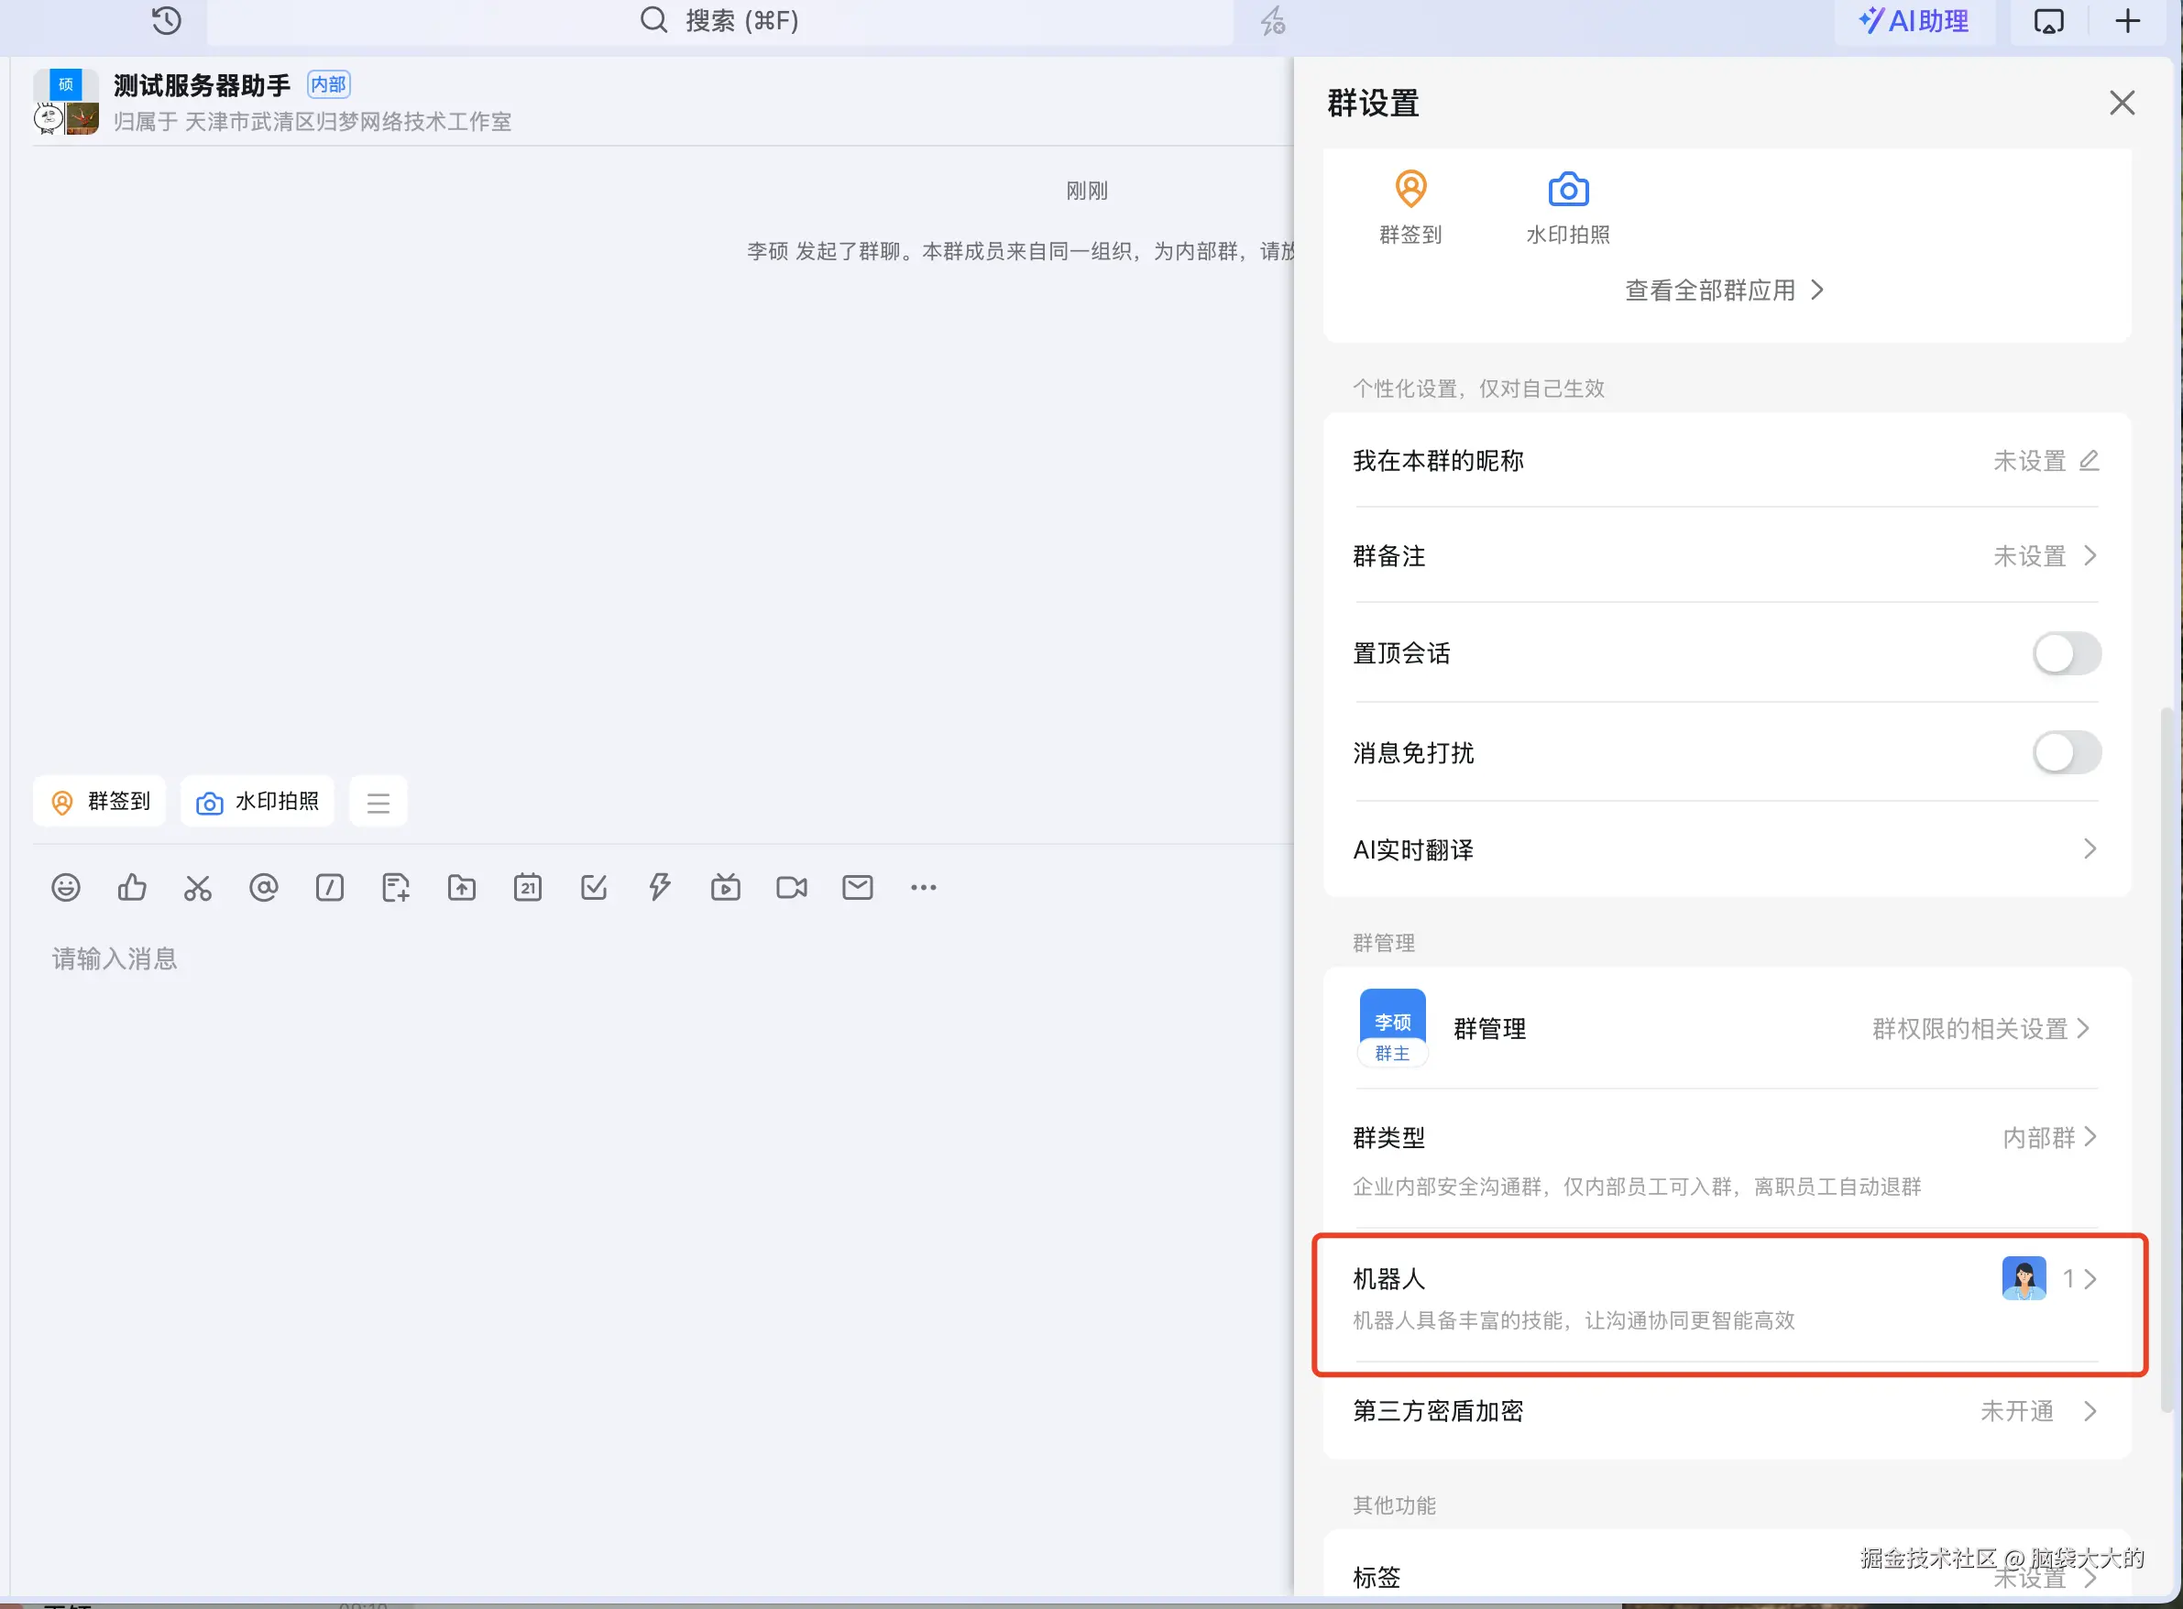Viewport: 2183px width, 1609px height.
Task: Turn on 消息免打扰 mute switch
Action: tap(2066, 753)
